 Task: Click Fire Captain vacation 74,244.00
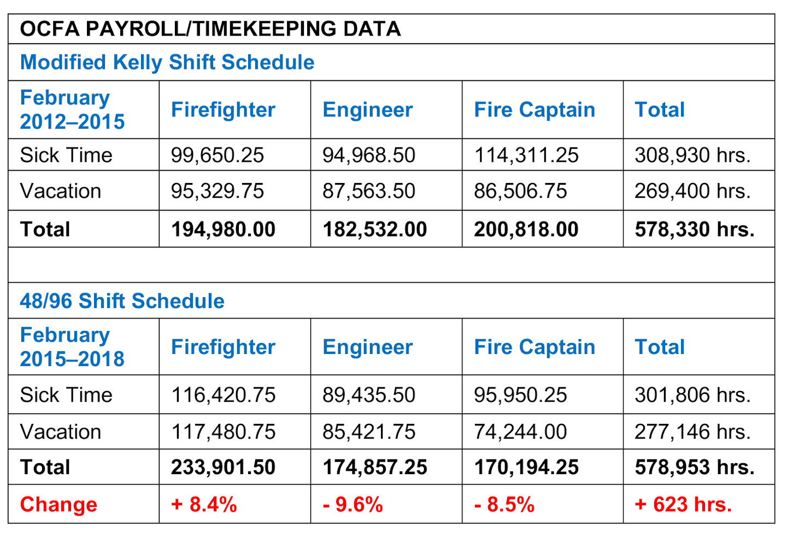click(x=520, y=432)
